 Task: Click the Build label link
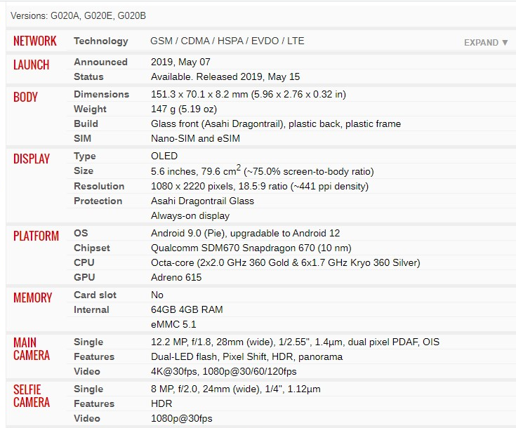[86, 123]
